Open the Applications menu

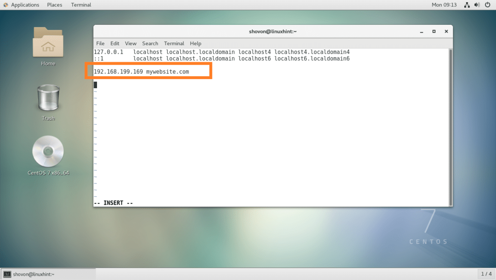[25, 5]
